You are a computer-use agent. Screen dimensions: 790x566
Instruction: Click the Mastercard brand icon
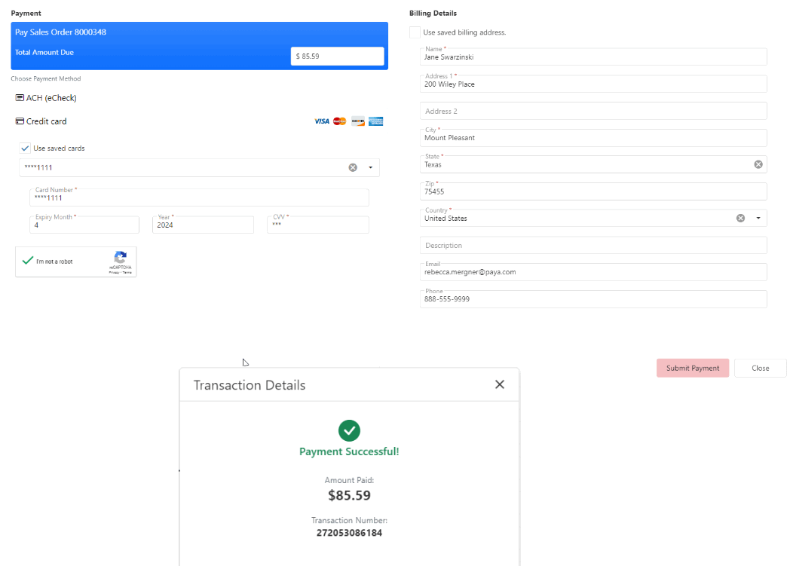point(338,121)
